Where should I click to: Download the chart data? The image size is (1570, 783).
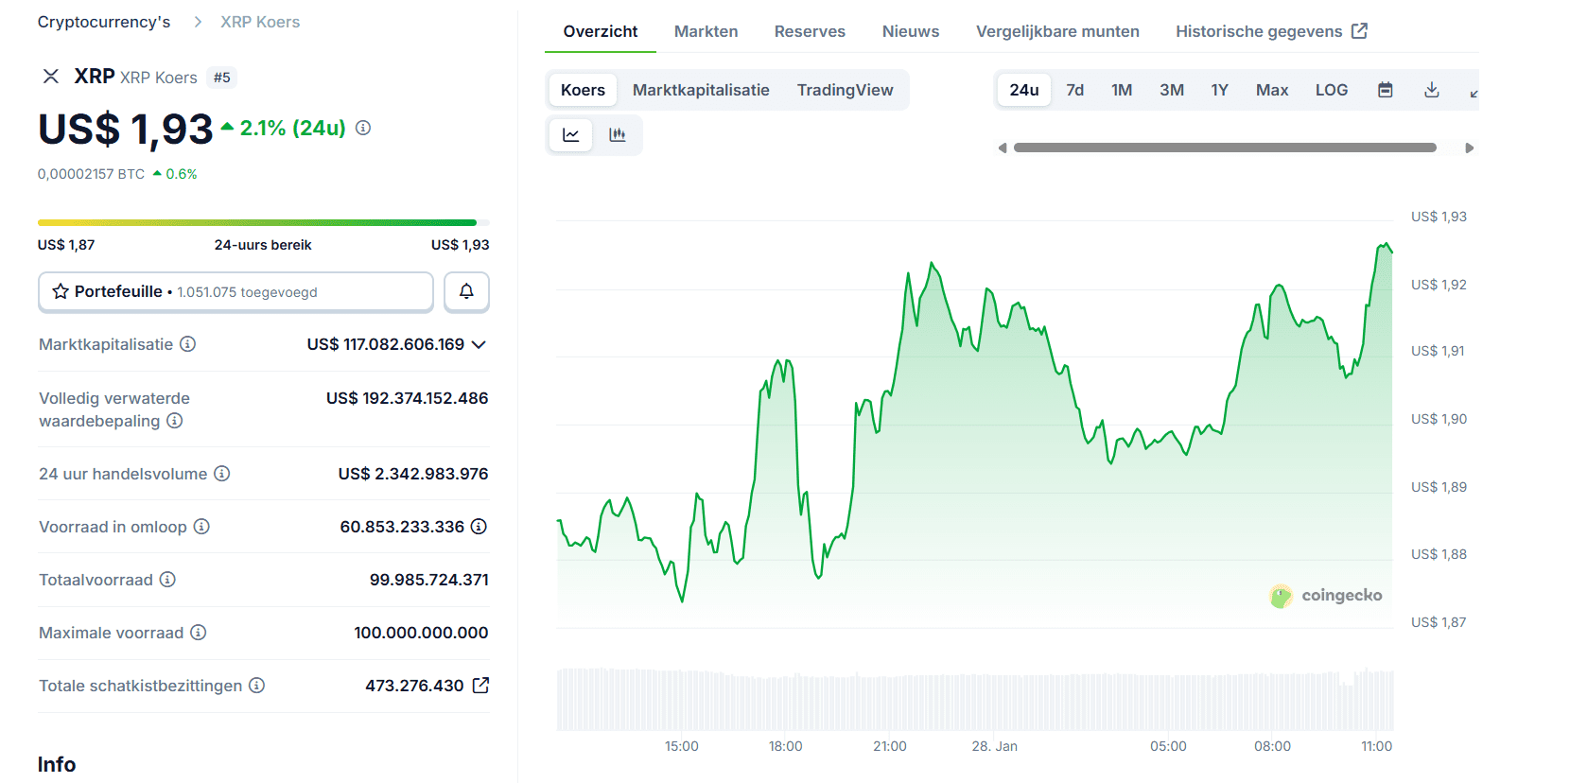(x=1431, y=90)
